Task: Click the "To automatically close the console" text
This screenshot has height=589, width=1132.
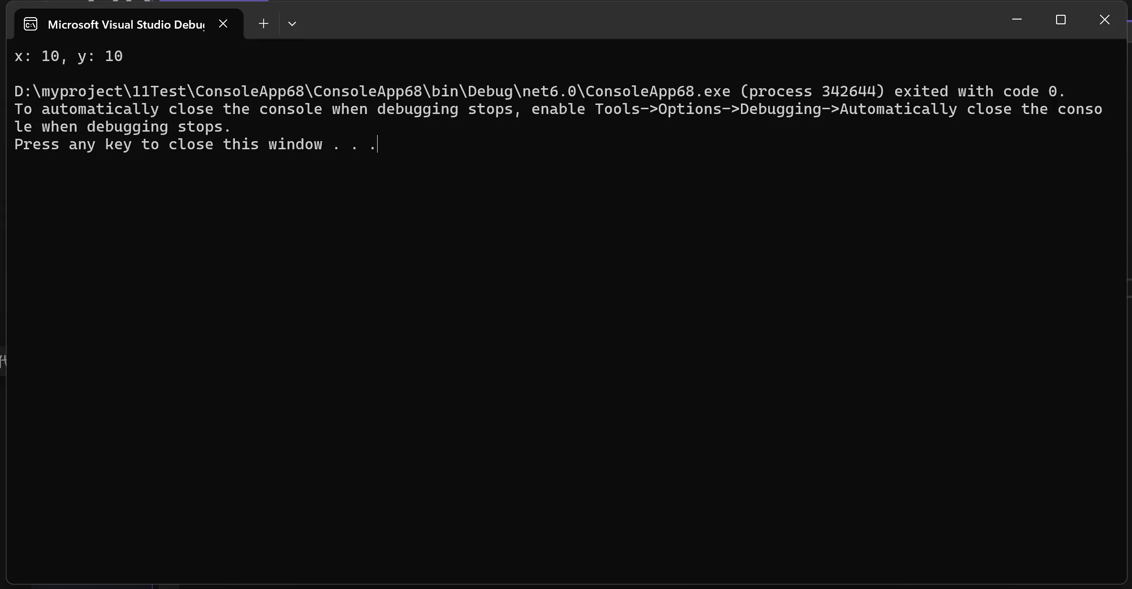Action: (167, 109)
